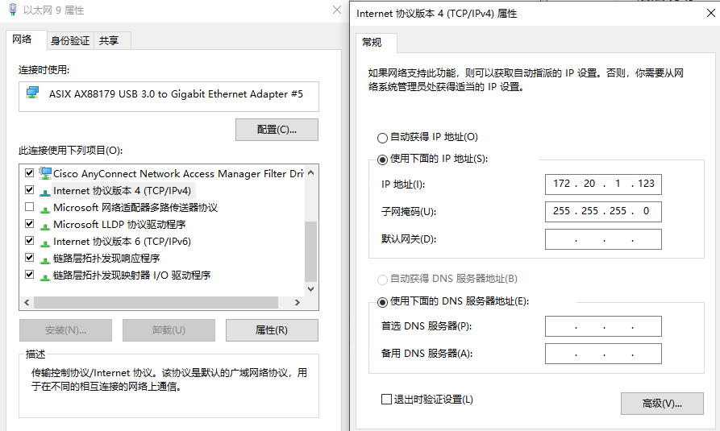Viewport: 720px width, 431px height.
Task: Click the 属性(R) button
Action: (272, 330)
